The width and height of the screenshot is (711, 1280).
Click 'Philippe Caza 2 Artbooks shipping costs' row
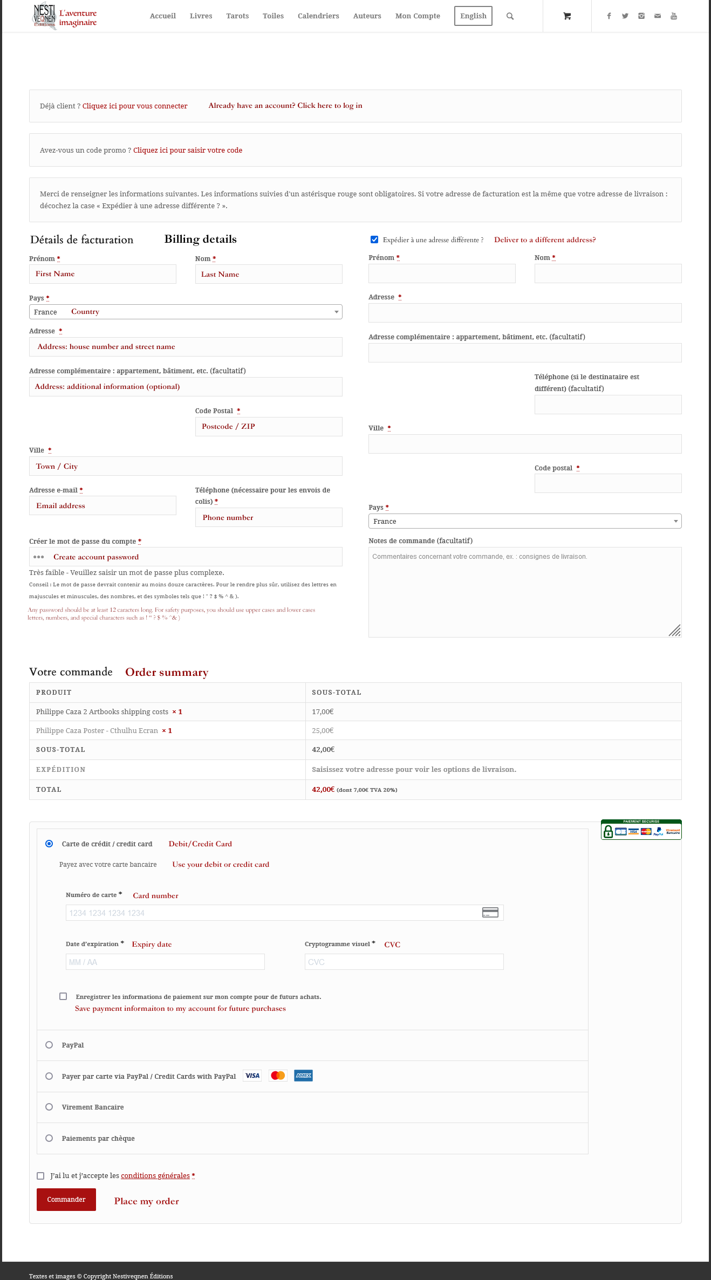click(355, 712)
